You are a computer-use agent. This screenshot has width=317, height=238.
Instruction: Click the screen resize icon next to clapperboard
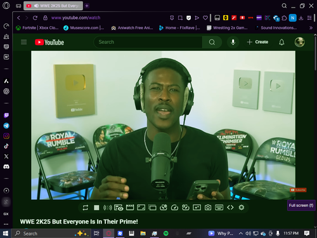pyautogui.click(x=141, y=208)
